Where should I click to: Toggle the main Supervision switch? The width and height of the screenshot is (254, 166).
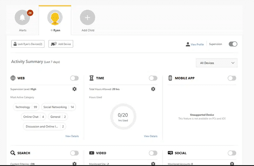pos(233,44)
